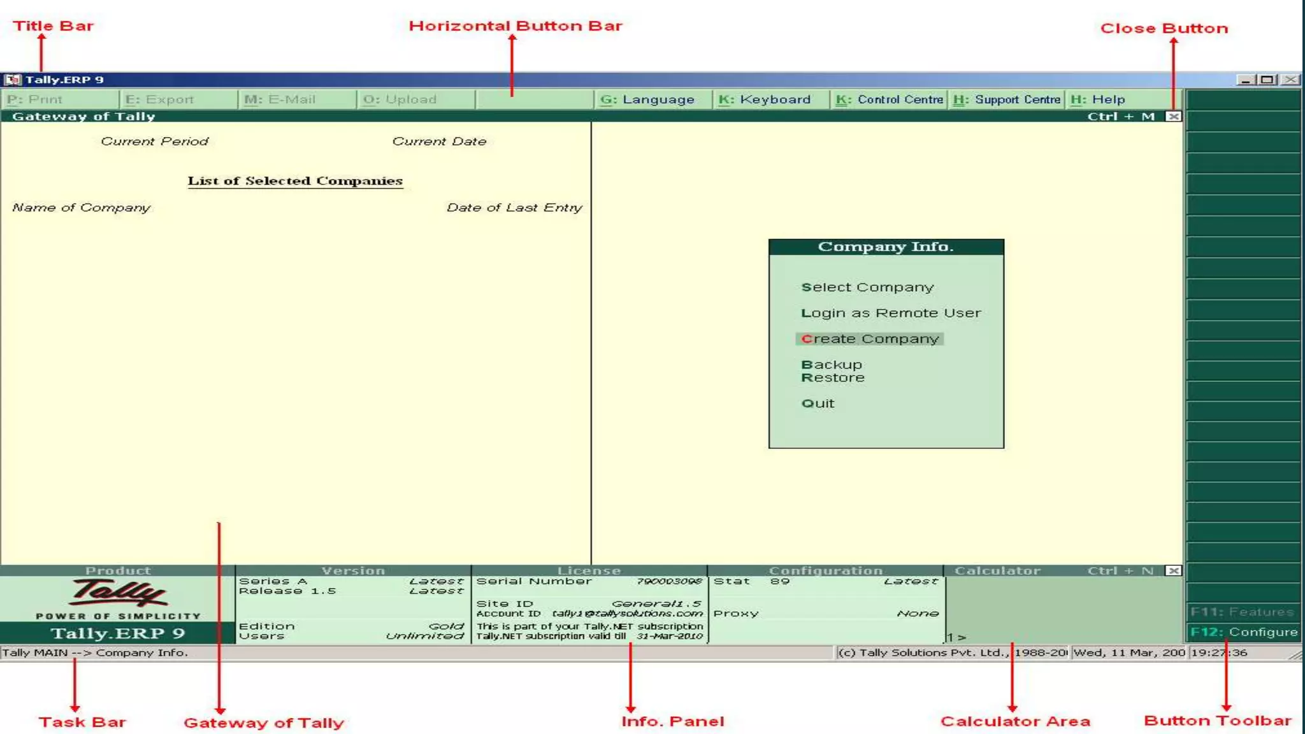Click the Tally logo in Product panel

point(119,593)
